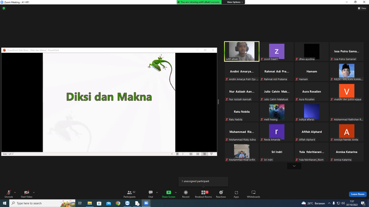Click the see all slides icon
Image resolution: width=369 pixels, height=207 pixels.
pyautogui.click(x=178, y=154)
